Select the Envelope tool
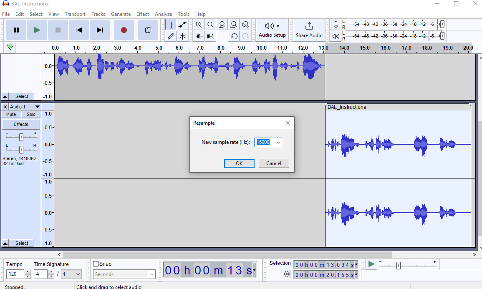This screenshot has width=482, height=289. pyautogui.click(x=182, y=24)
